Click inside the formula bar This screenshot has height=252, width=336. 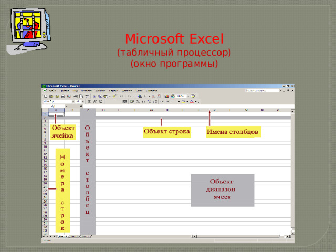pyautogui.click(x=188, y=106)
